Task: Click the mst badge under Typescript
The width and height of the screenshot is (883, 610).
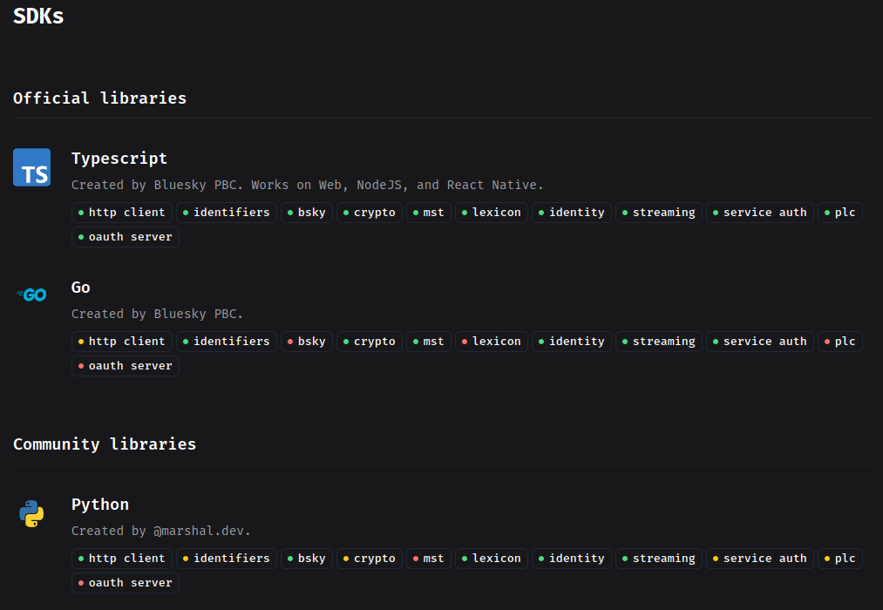Action: (x=428, y=212)
